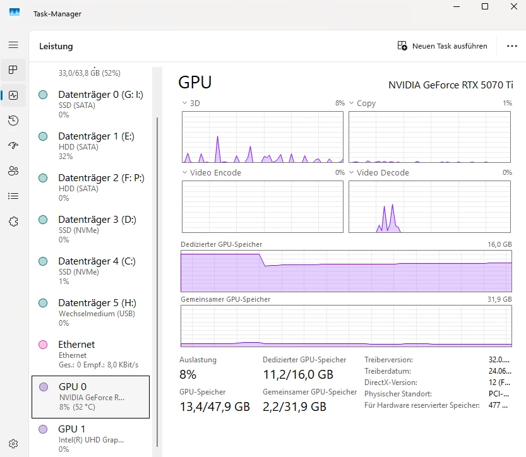Click the 13,4/47,9 GB value

[215, 407]
